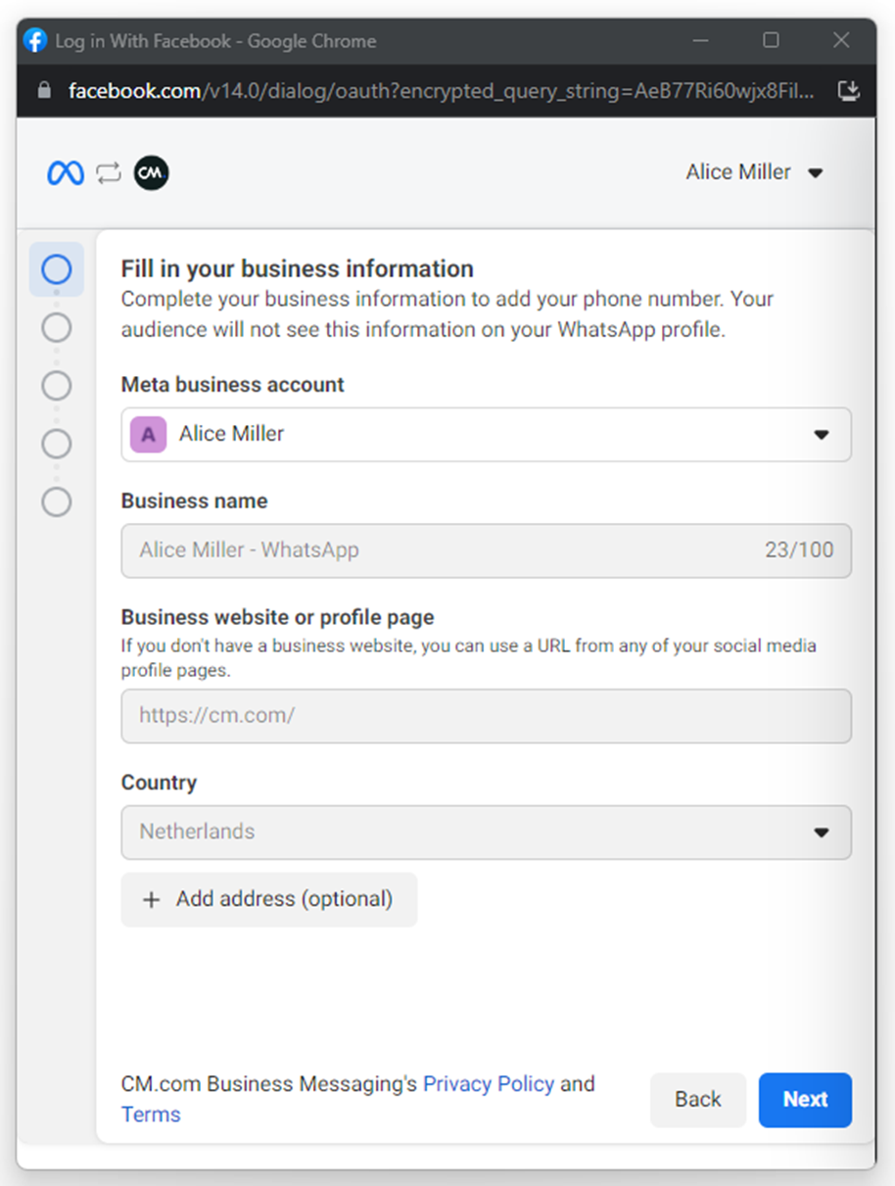The height and width of the screenshot is (1186, 895).
Task: Click the padlock icon in address bar
Action: point(43,91)
